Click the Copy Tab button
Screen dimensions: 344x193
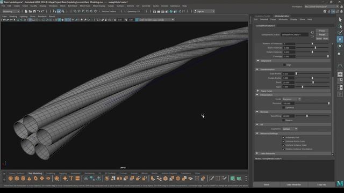(321, 184)
